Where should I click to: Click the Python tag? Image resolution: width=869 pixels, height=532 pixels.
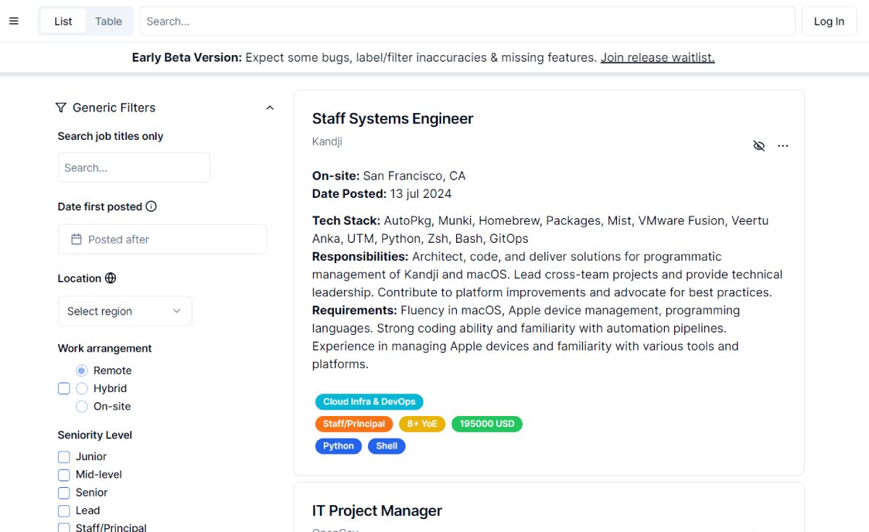click(338, 446)
